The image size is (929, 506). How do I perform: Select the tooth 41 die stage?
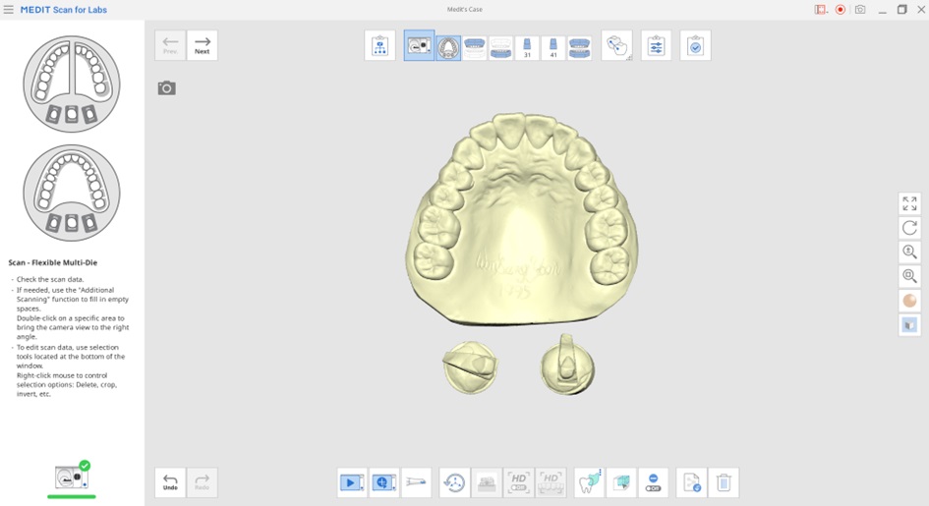(552, 47)
